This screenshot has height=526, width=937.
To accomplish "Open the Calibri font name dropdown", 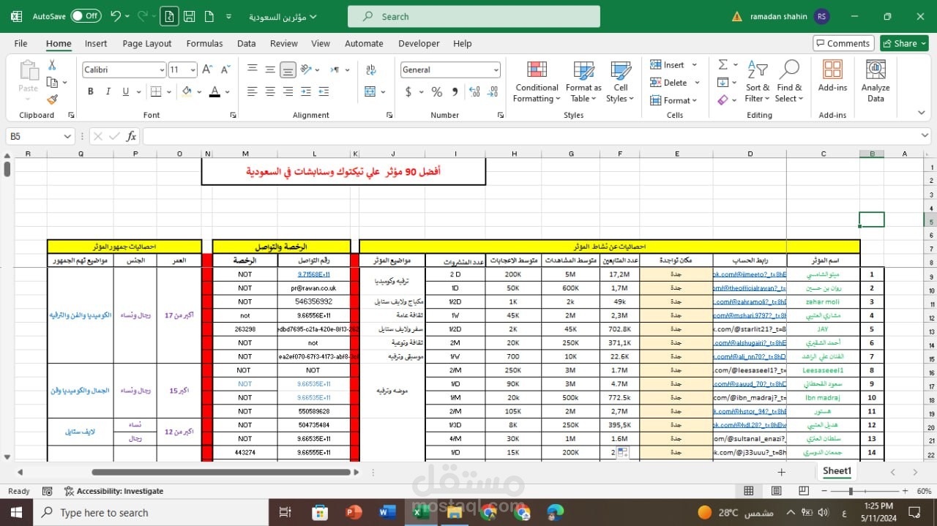I will 162,70.
